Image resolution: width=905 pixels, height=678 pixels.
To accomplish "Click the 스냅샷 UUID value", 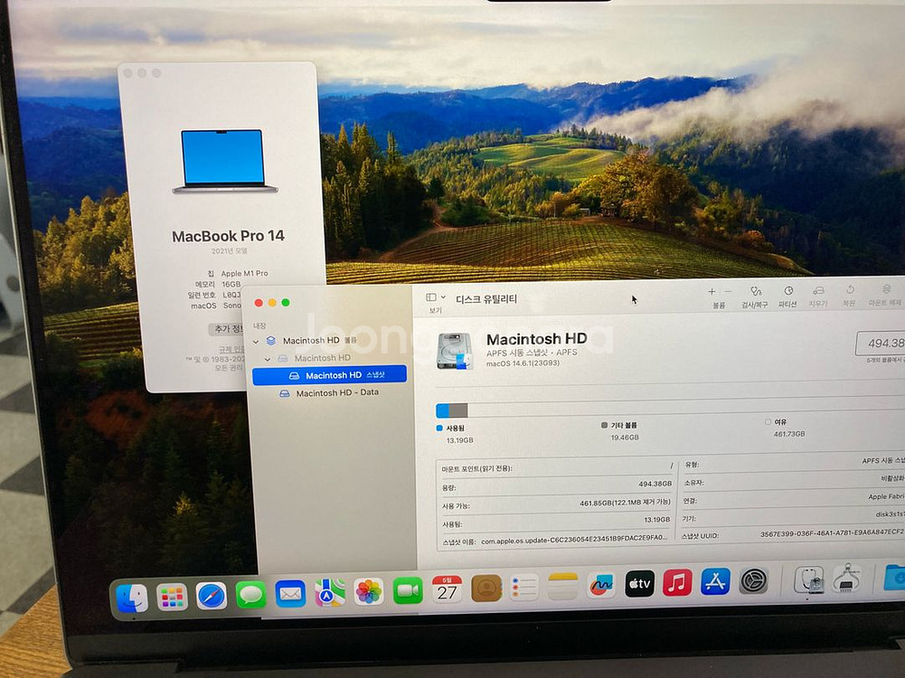I will click(832, 533).
